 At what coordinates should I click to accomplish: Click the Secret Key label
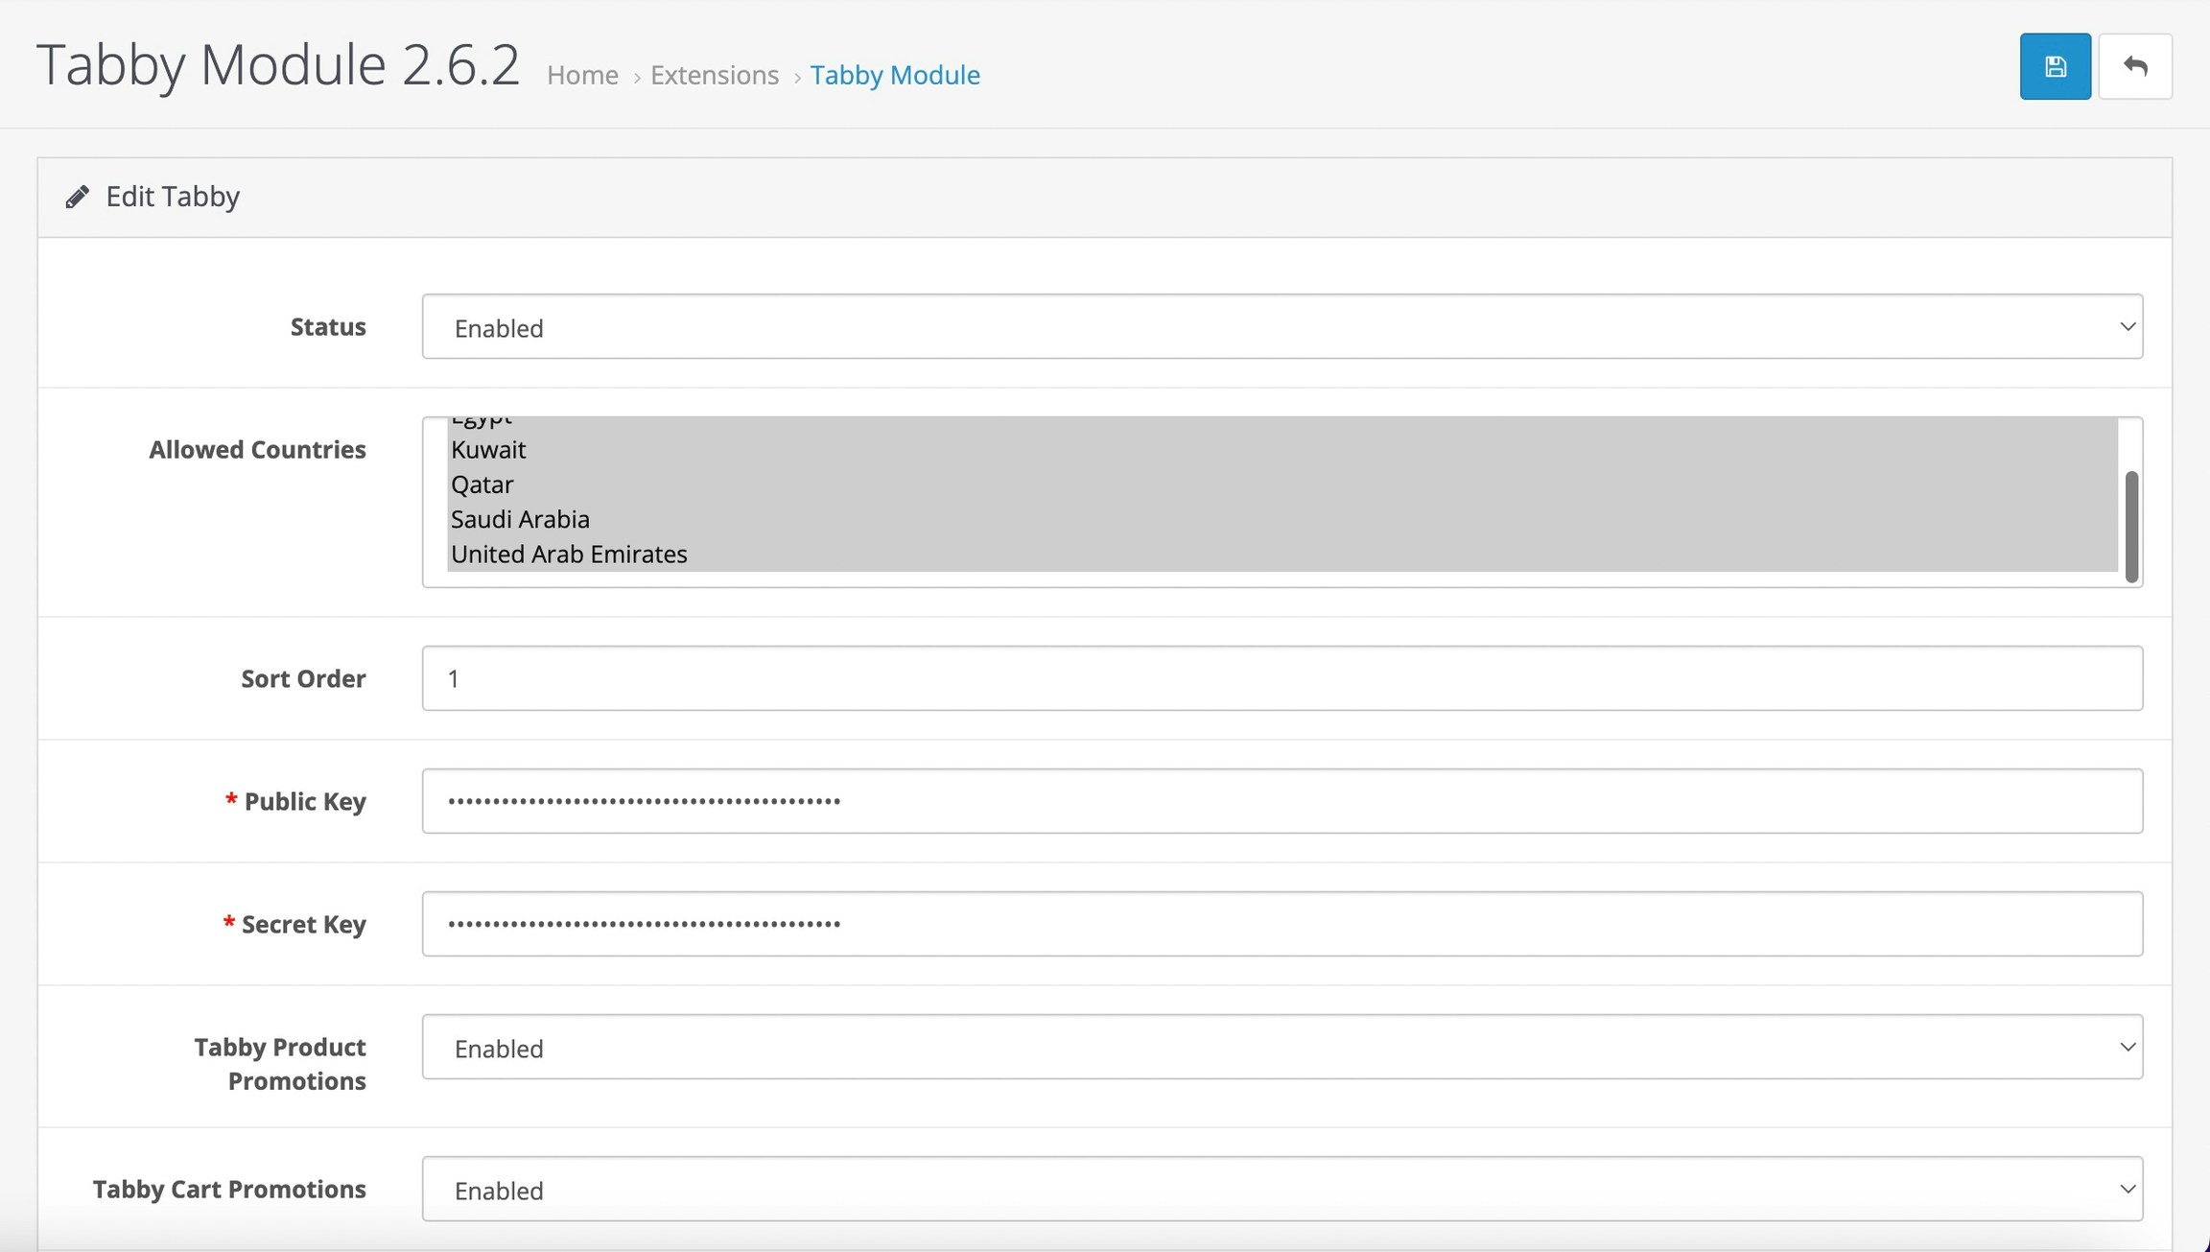click(303, 925)
